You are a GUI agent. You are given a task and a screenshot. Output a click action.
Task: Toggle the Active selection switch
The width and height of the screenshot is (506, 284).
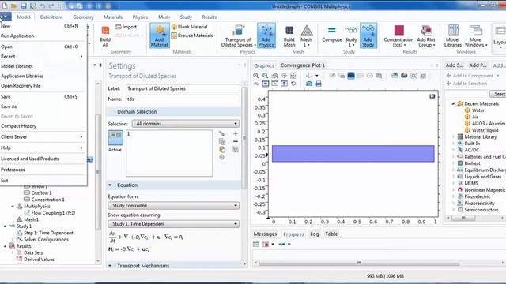[115, 138]
